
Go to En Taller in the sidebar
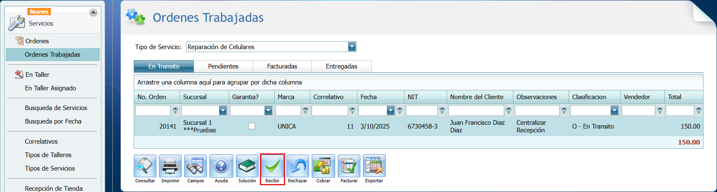37,75
